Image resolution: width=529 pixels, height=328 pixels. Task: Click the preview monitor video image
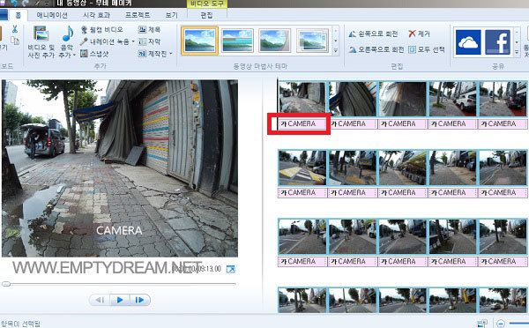click(120, 168)
